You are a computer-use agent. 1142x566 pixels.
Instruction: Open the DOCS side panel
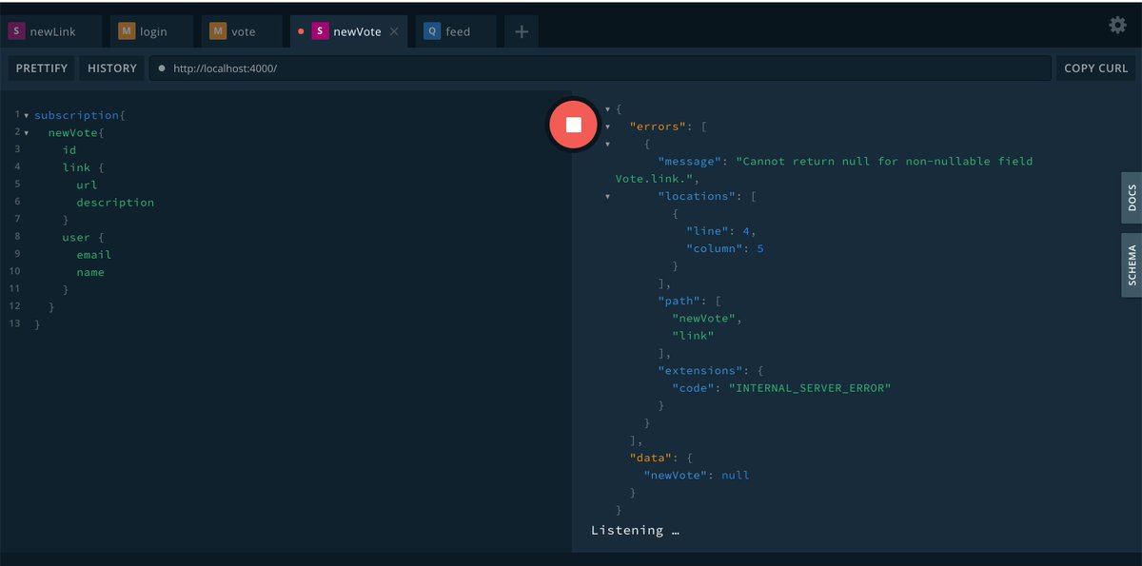tap(1132, 199)
